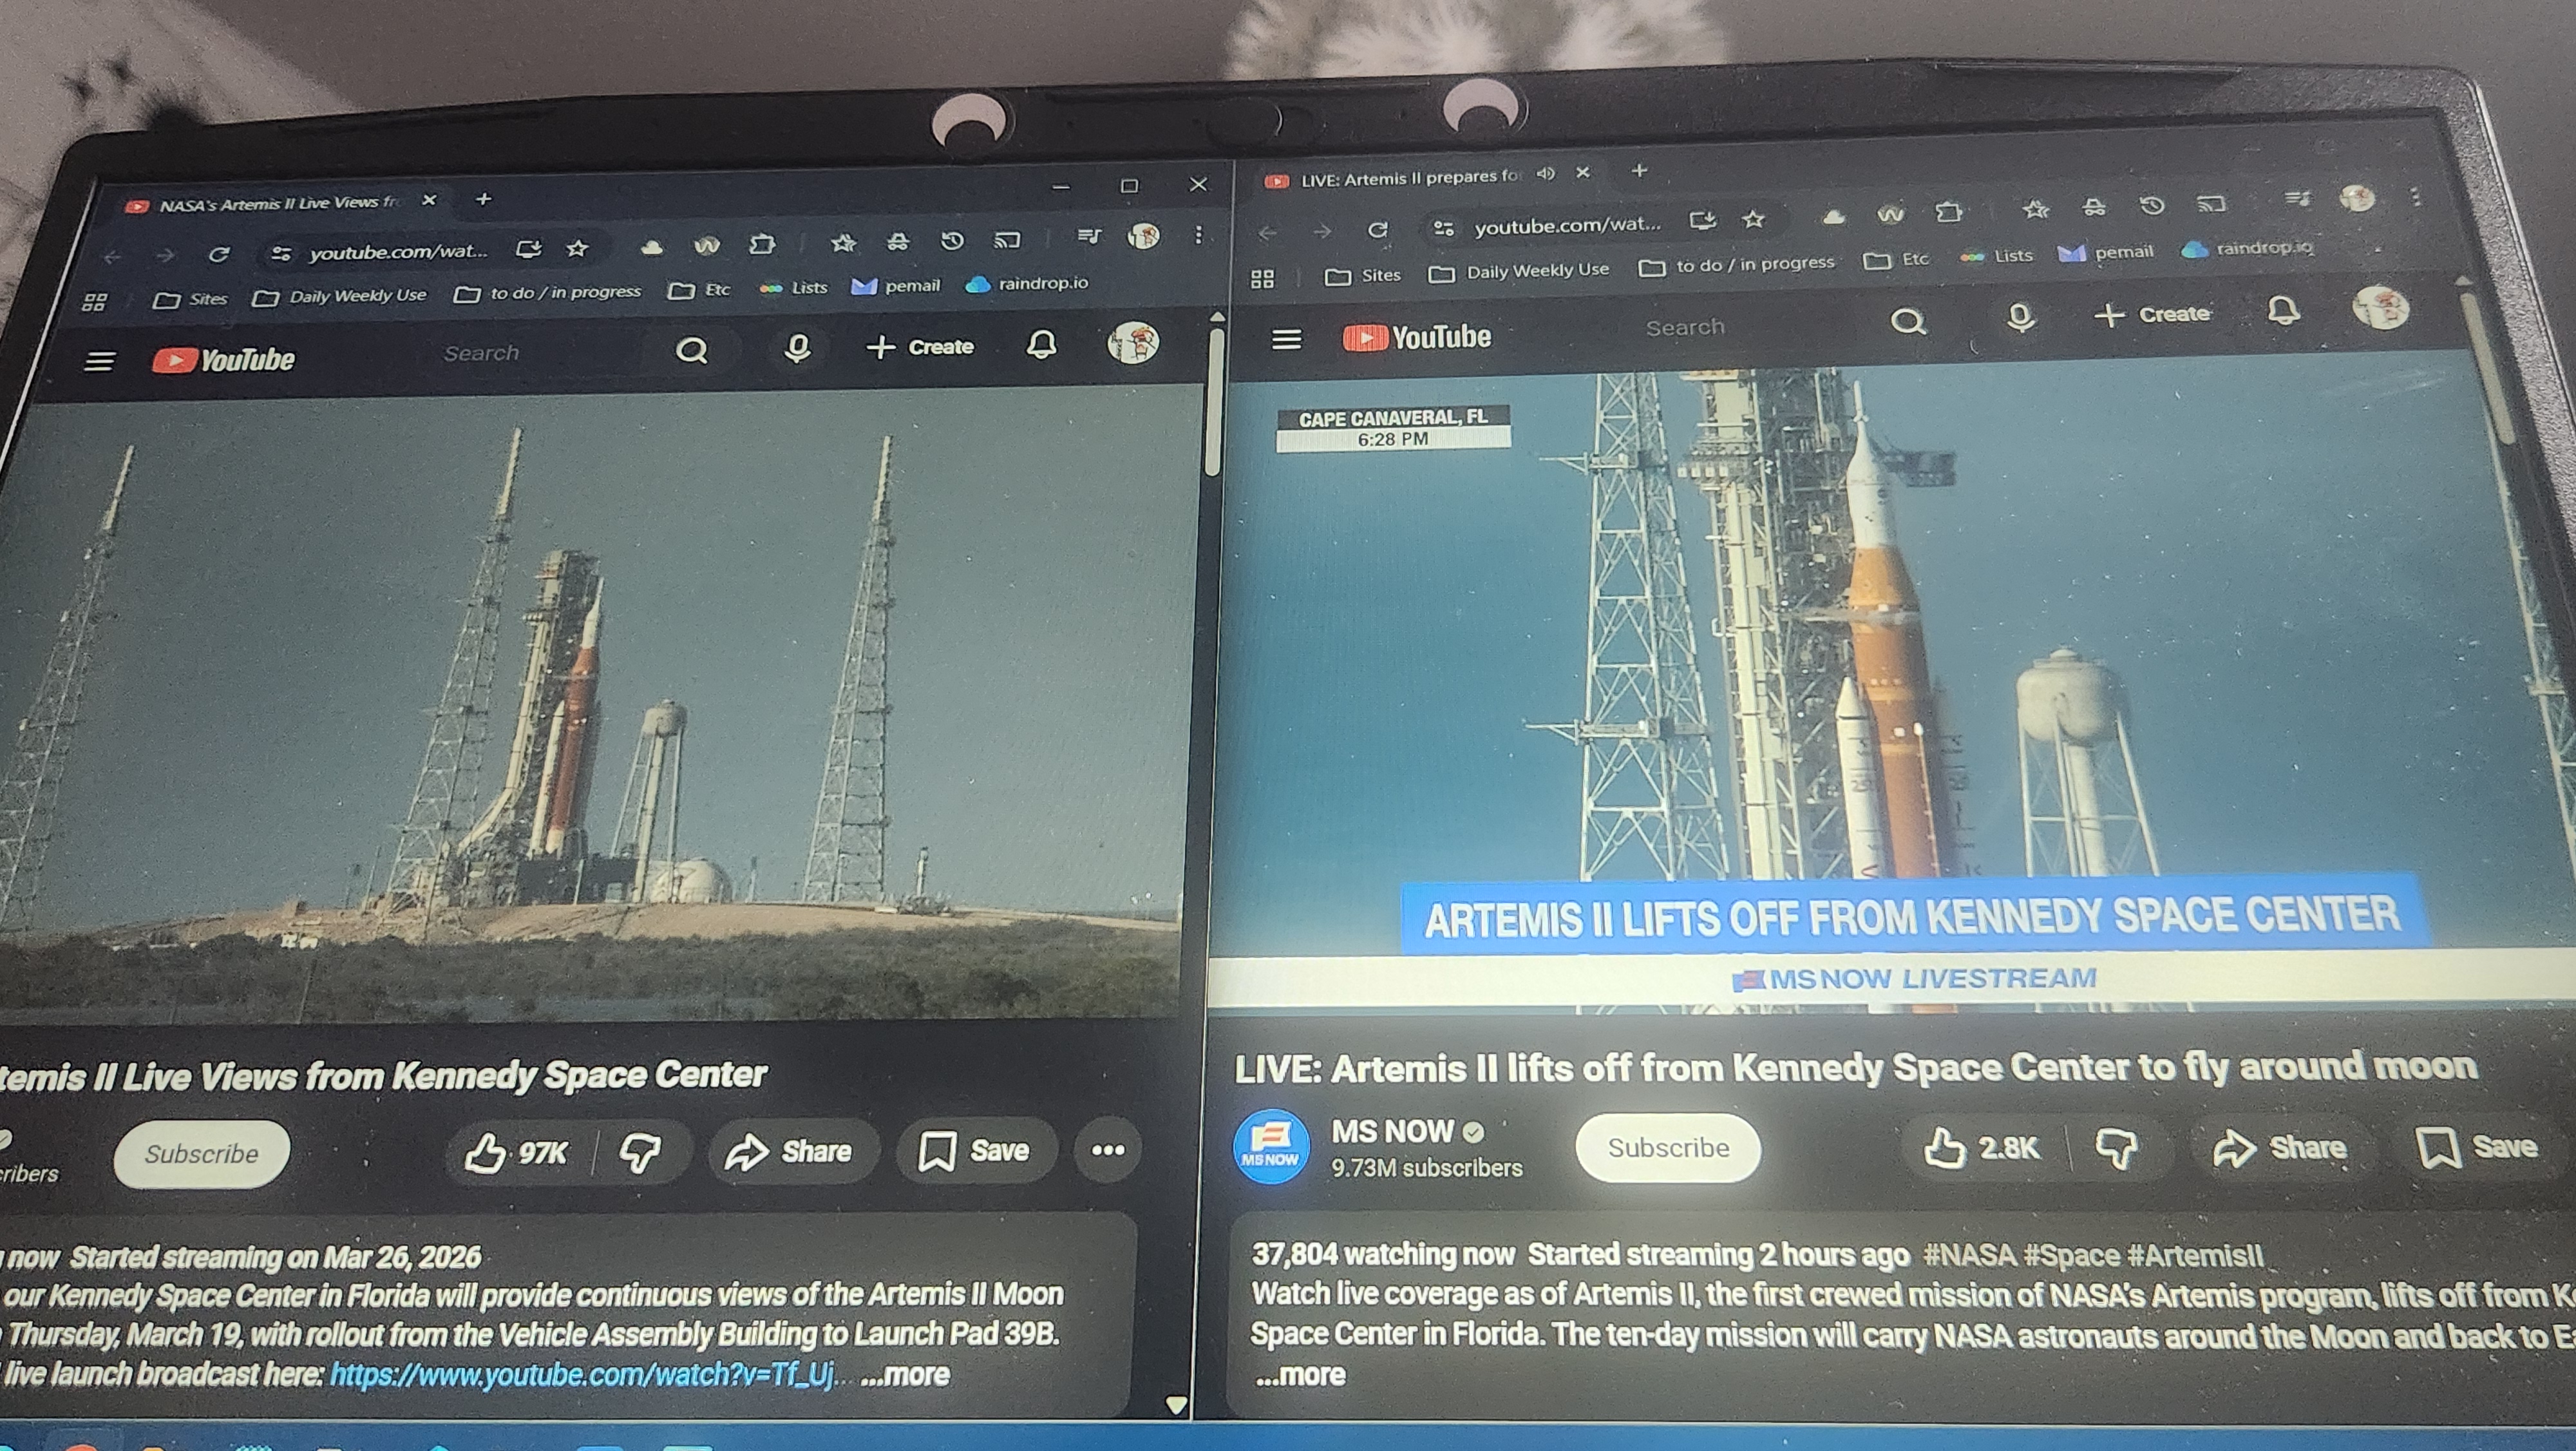Open new tab in left browser window
The height and width of the screenshot is (1451, 2576).
pos(484,199)
